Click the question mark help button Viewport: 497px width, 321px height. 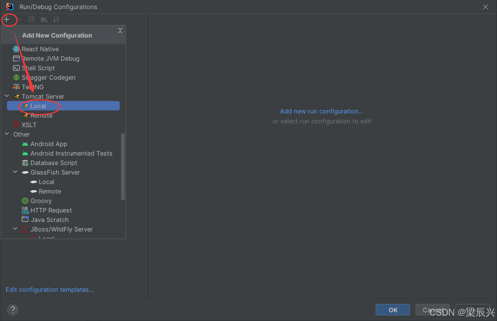coord(13,310)
